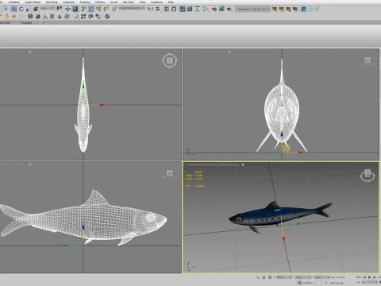Click the ViewCube in the top-right viewport
The height and width of the screenshot is (286, 381).
tap(368, 61)
